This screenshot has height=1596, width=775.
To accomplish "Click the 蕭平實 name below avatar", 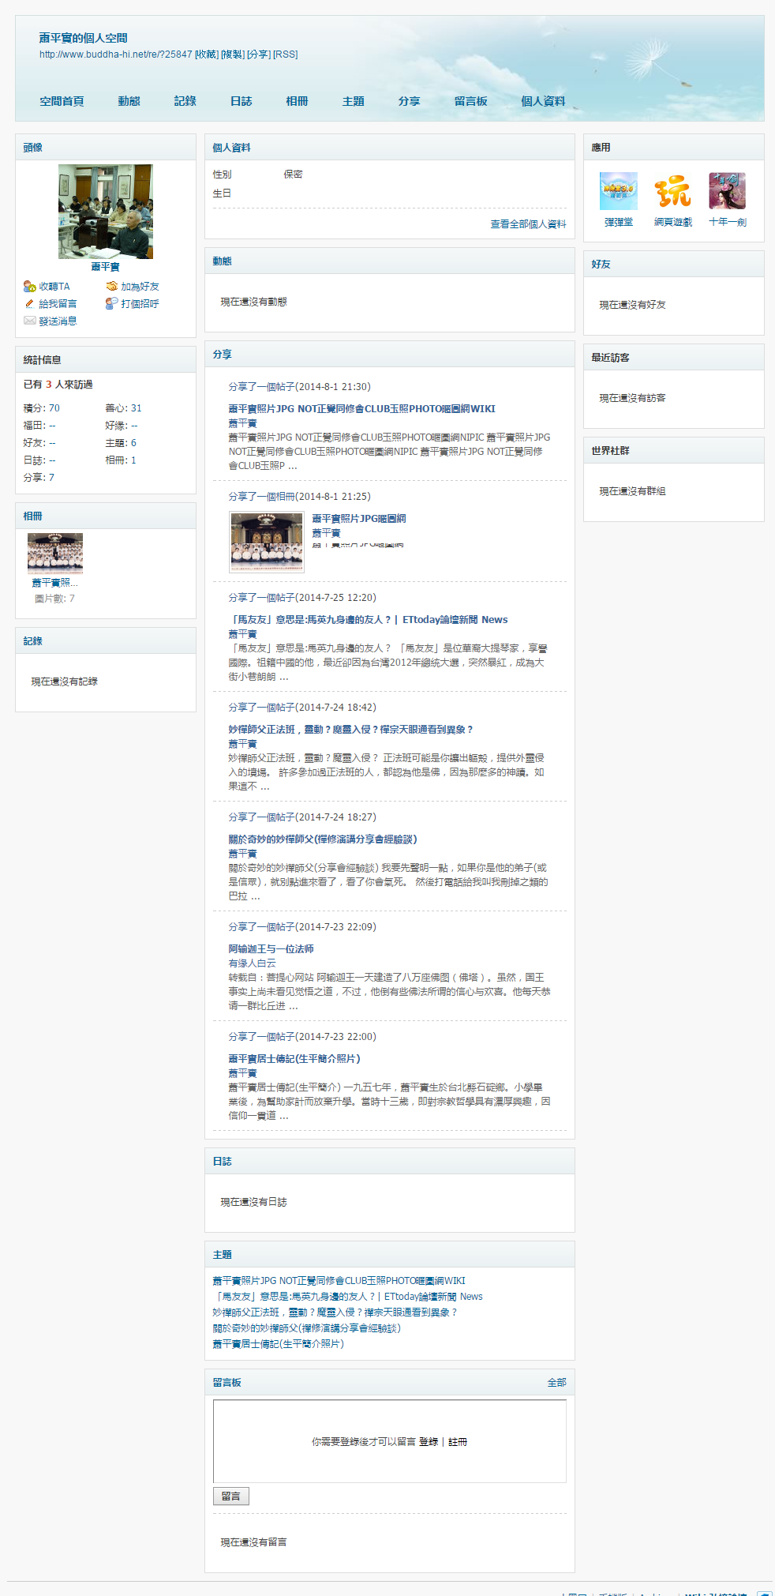I will pyautogui.click(x=105, y=267).
